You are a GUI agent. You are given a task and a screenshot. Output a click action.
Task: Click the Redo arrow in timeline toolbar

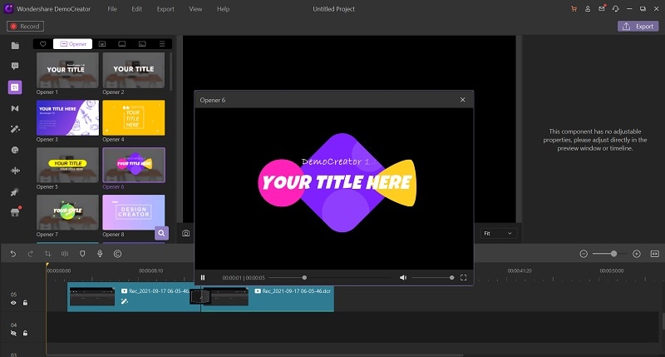click(30, 254)
